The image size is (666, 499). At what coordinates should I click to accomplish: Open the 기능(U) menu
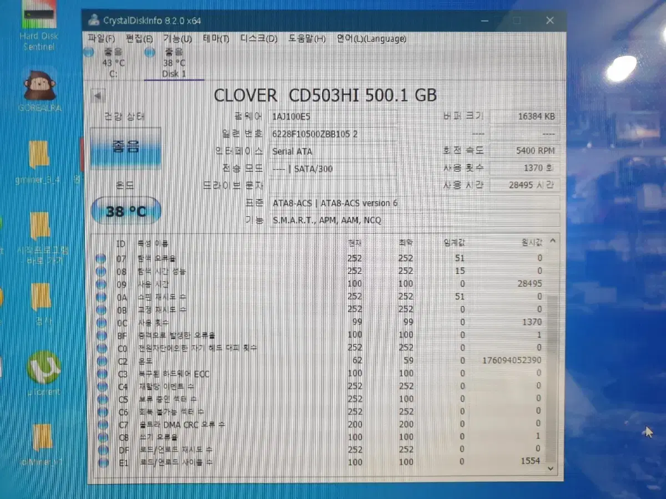177,39
